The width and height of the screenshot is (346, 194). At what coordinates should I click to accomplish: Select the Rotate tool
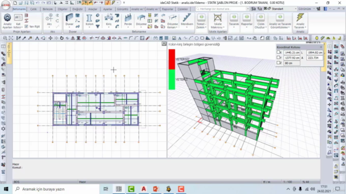(x=62, y=38)
